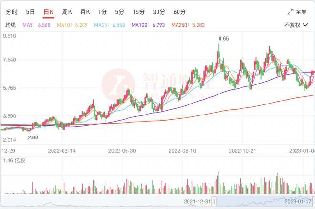
Task: Switch to the 分时 chart tab
Action: point(11,12)
